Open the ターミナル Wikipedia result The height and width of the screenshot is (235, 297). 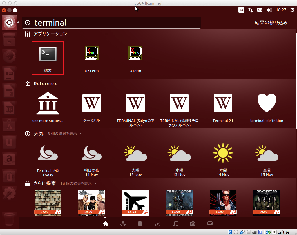[91, 103]
